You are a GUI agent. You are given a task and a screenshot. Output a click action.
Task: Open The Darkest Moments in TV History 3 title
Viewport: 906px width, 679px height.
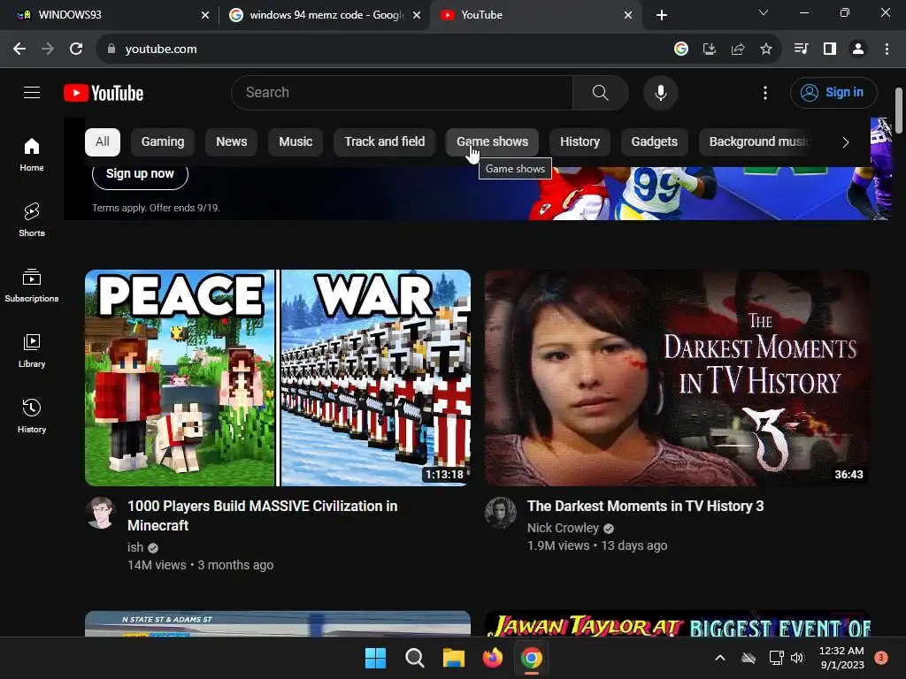[645, 507]
